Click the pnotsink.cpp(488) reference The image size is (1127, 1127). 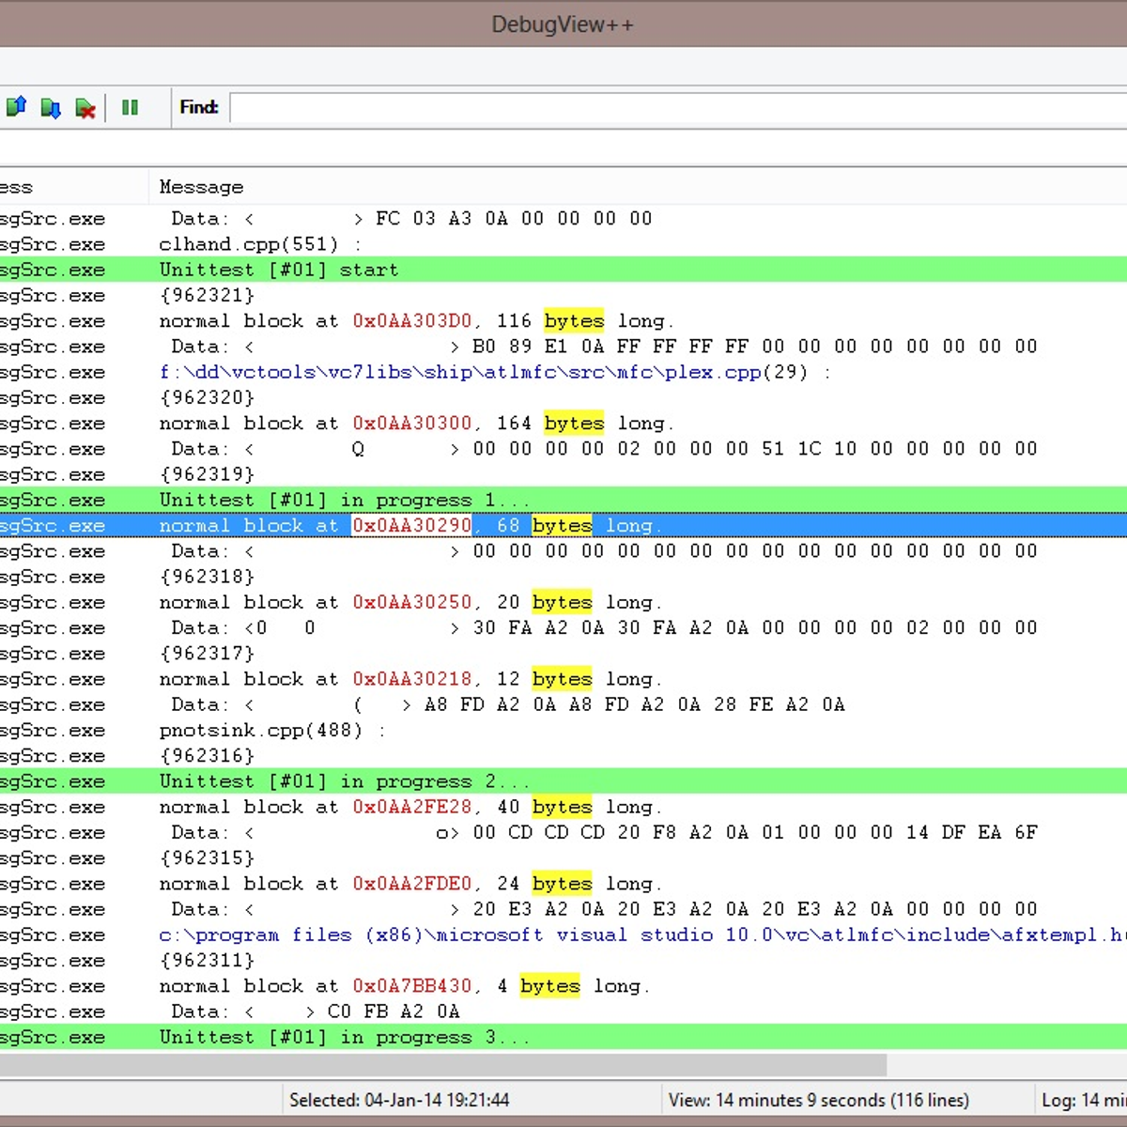click(260, 730)
